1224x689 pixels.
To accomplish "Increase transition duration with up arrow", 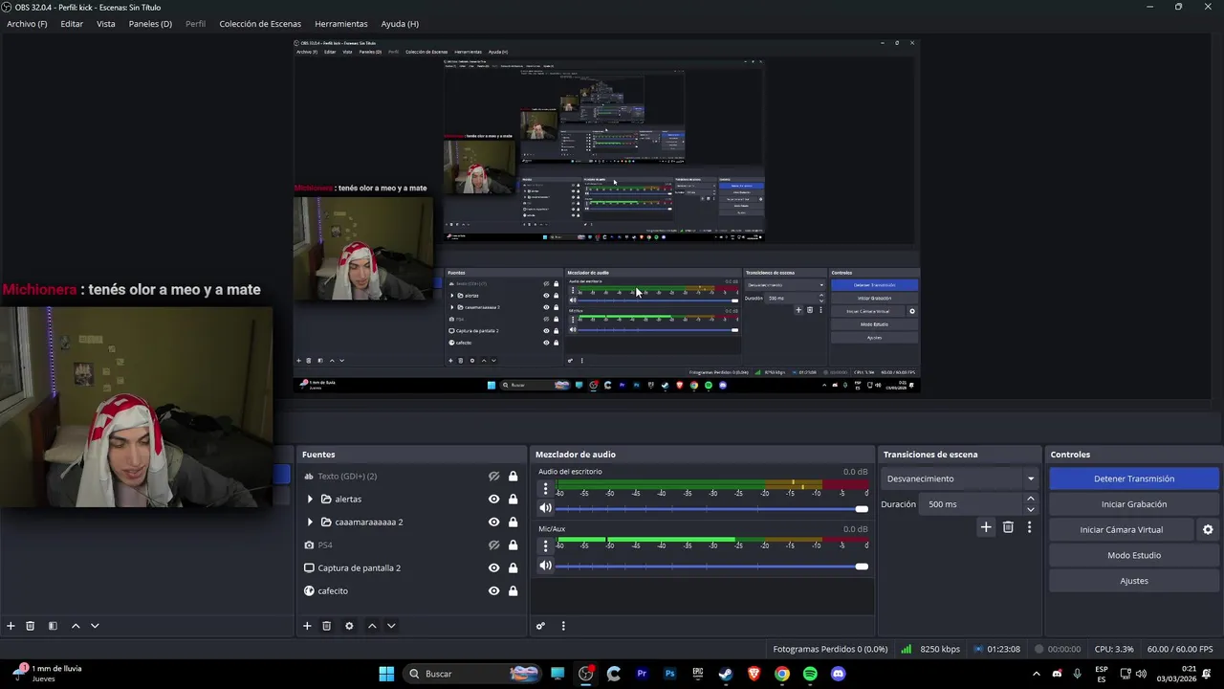I will [1030, 499].
